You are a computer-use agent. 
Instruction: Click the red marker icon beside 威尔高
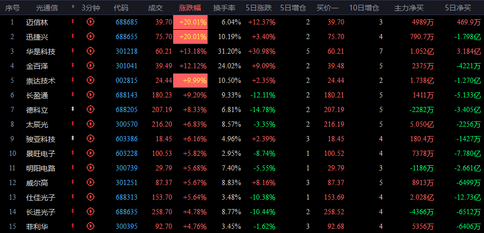point(73,182)
